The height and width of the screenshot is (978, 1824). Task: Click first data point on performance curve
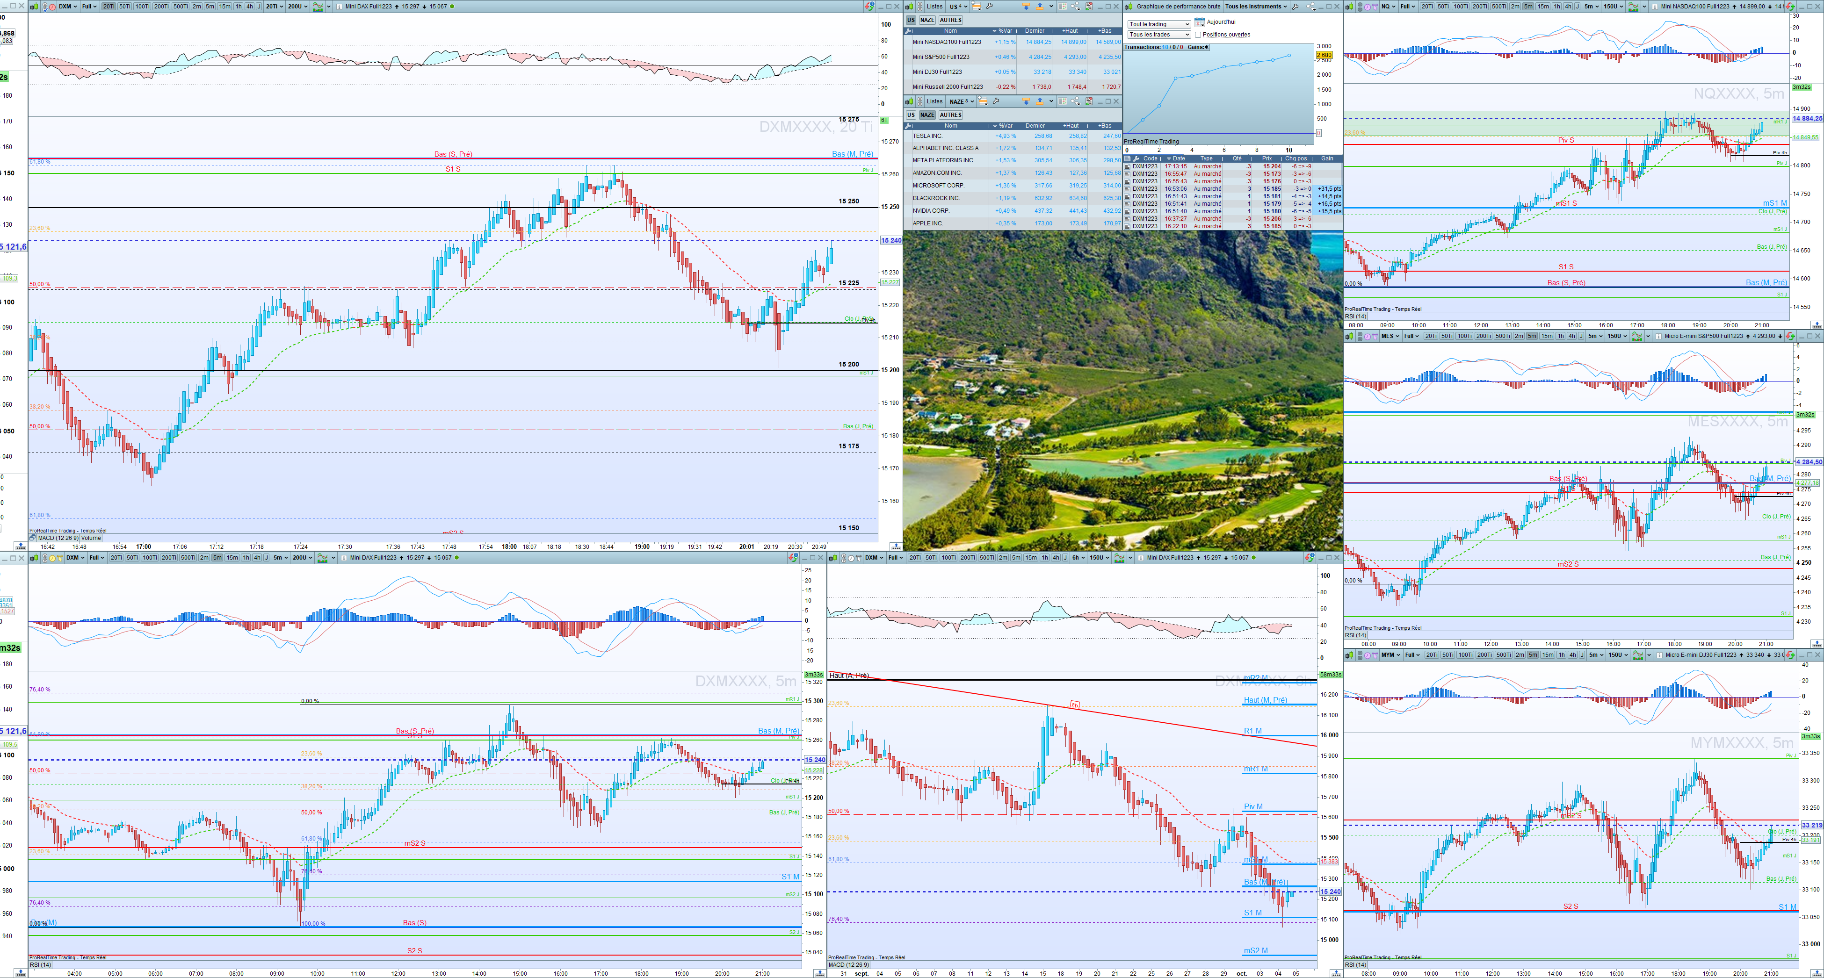coord(1143,120)
